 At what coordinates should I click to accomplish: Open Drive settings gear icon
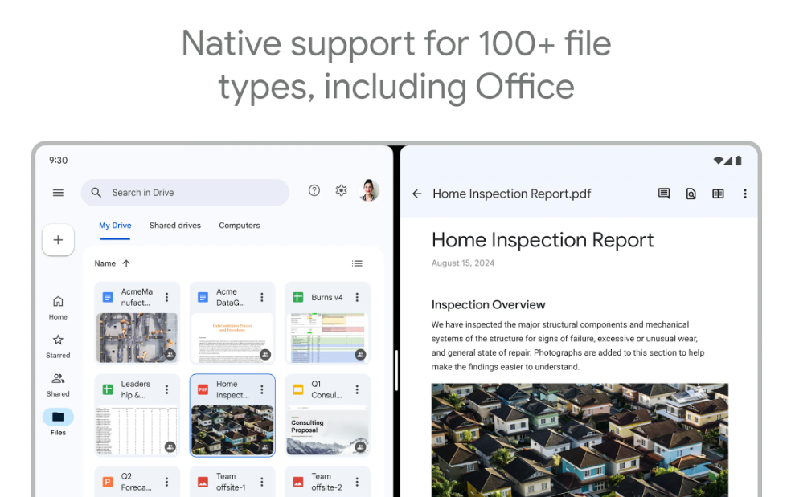pyautogui.click(x=342, y=190)
